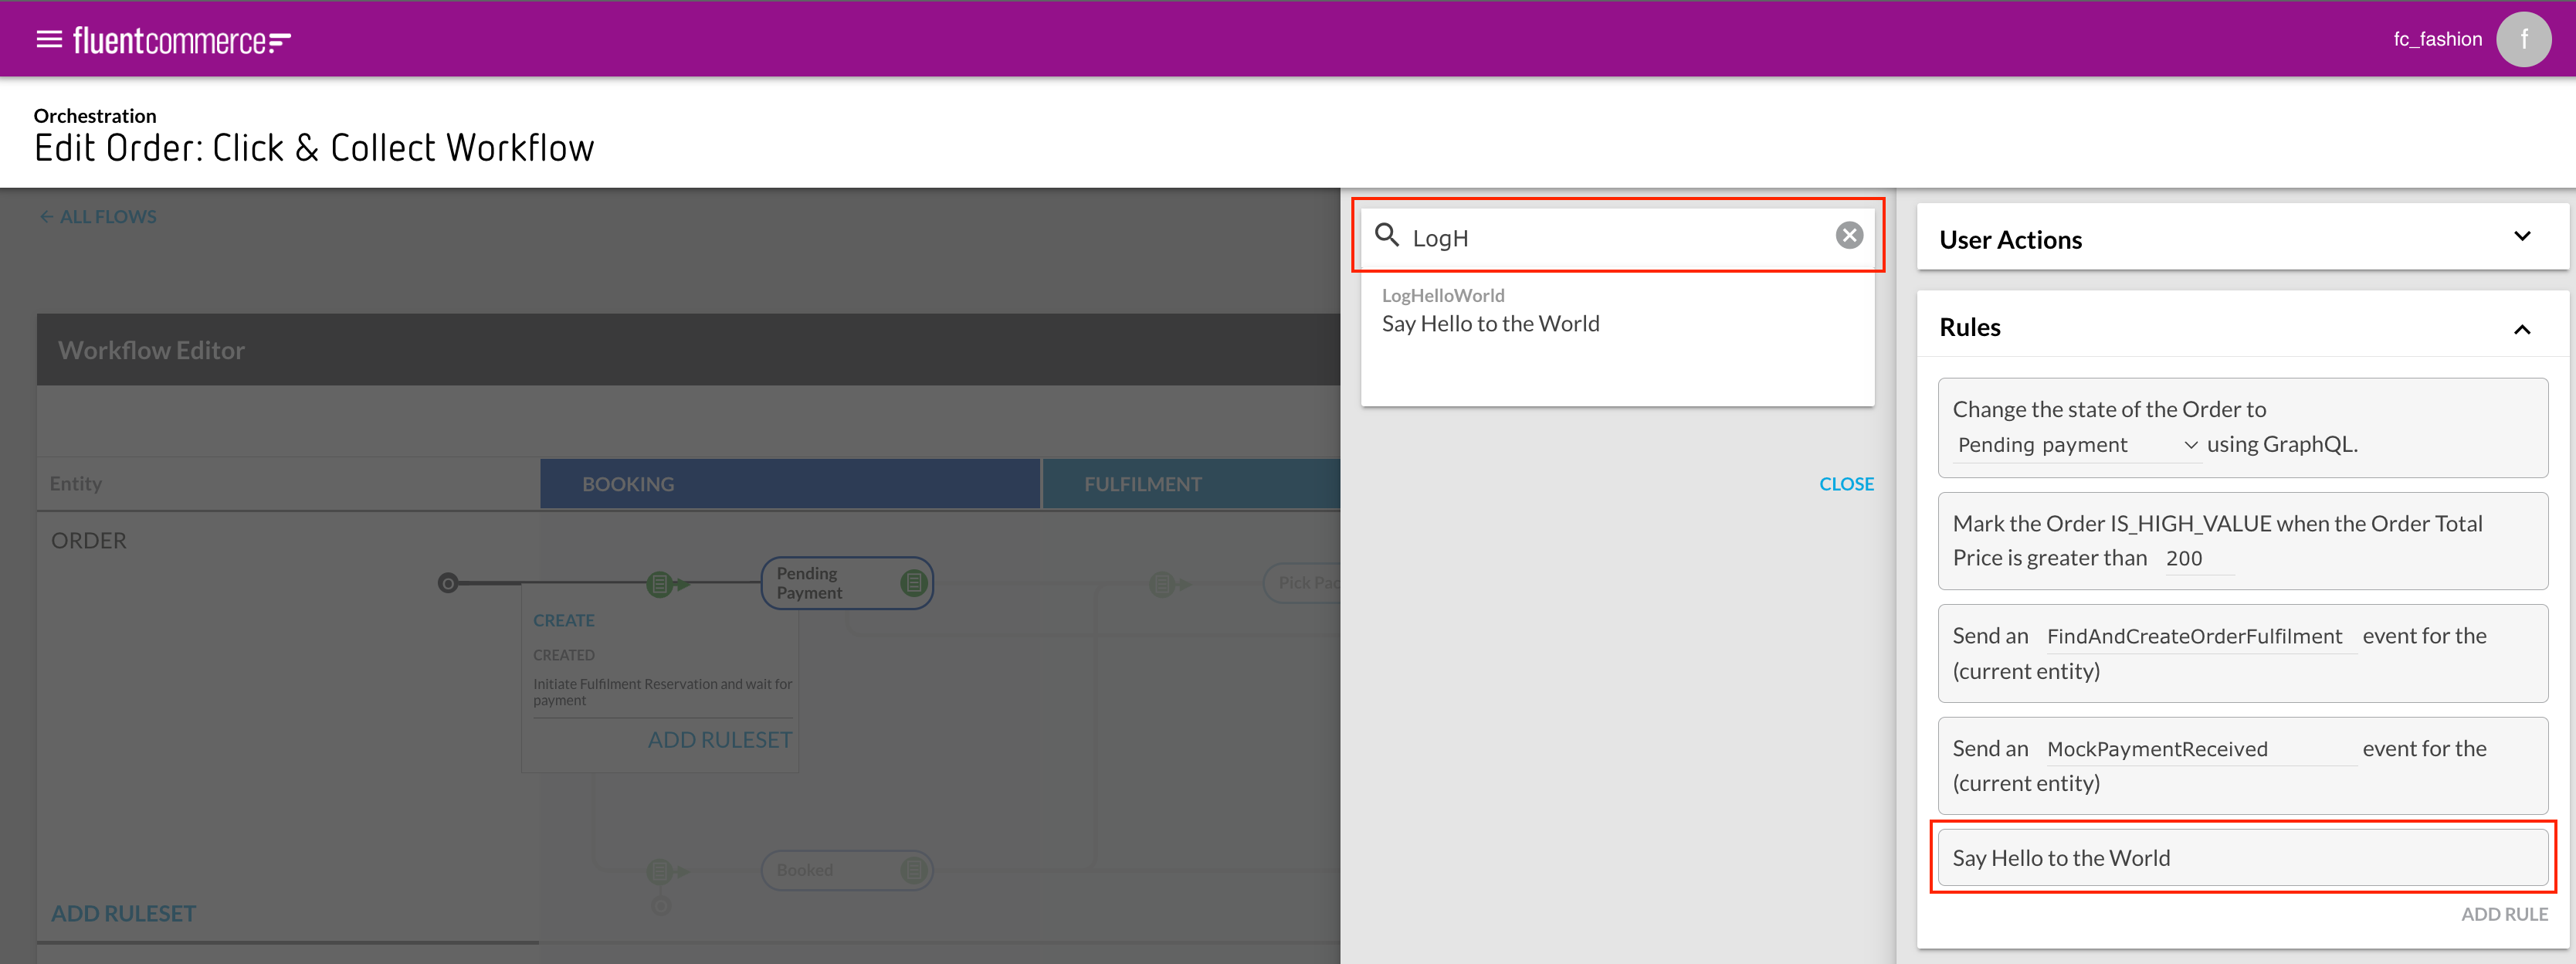Collapse the Rules panel
The image size is (2576, 964).
(x=2521, y=329)
